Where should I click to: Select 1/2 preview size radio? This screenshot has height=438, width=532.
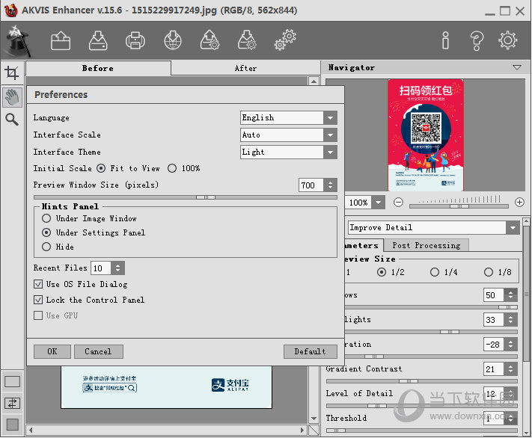382,272
